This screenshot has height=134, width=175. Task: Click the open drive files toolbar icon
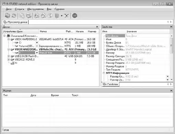22,16
